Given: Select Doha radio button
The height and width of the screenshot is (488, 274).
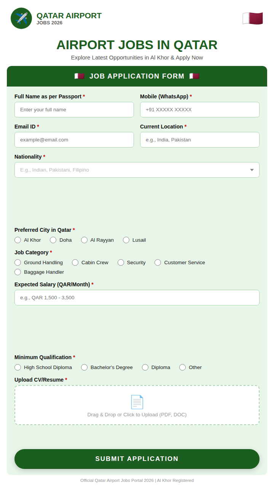Looking at the screenshot, I should (53, 240).
